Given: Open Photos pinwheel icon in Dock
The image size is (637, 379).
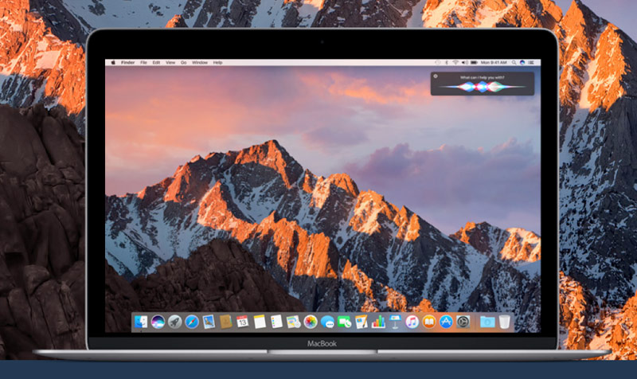Looking at the screenshot, I should [311, 322].
